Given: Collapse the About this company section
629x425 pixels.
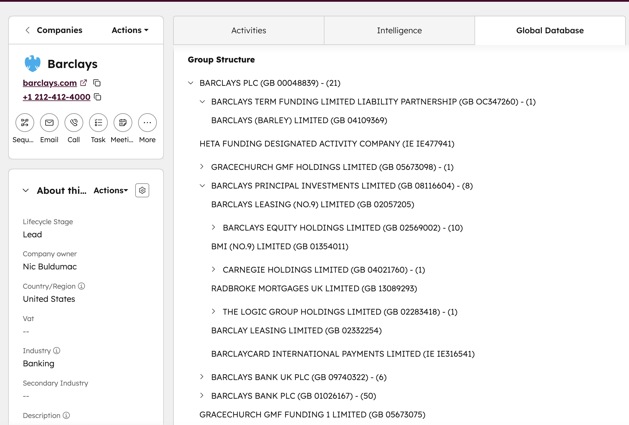Looking at the screenshot, I should 26,190.
